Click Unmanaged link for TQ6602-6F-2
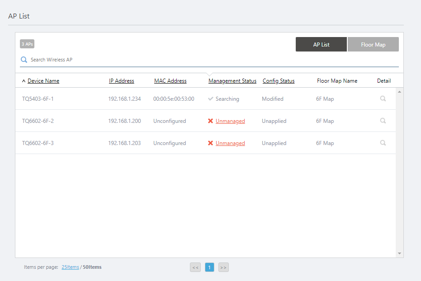421x281 pixels. [230, 121]
